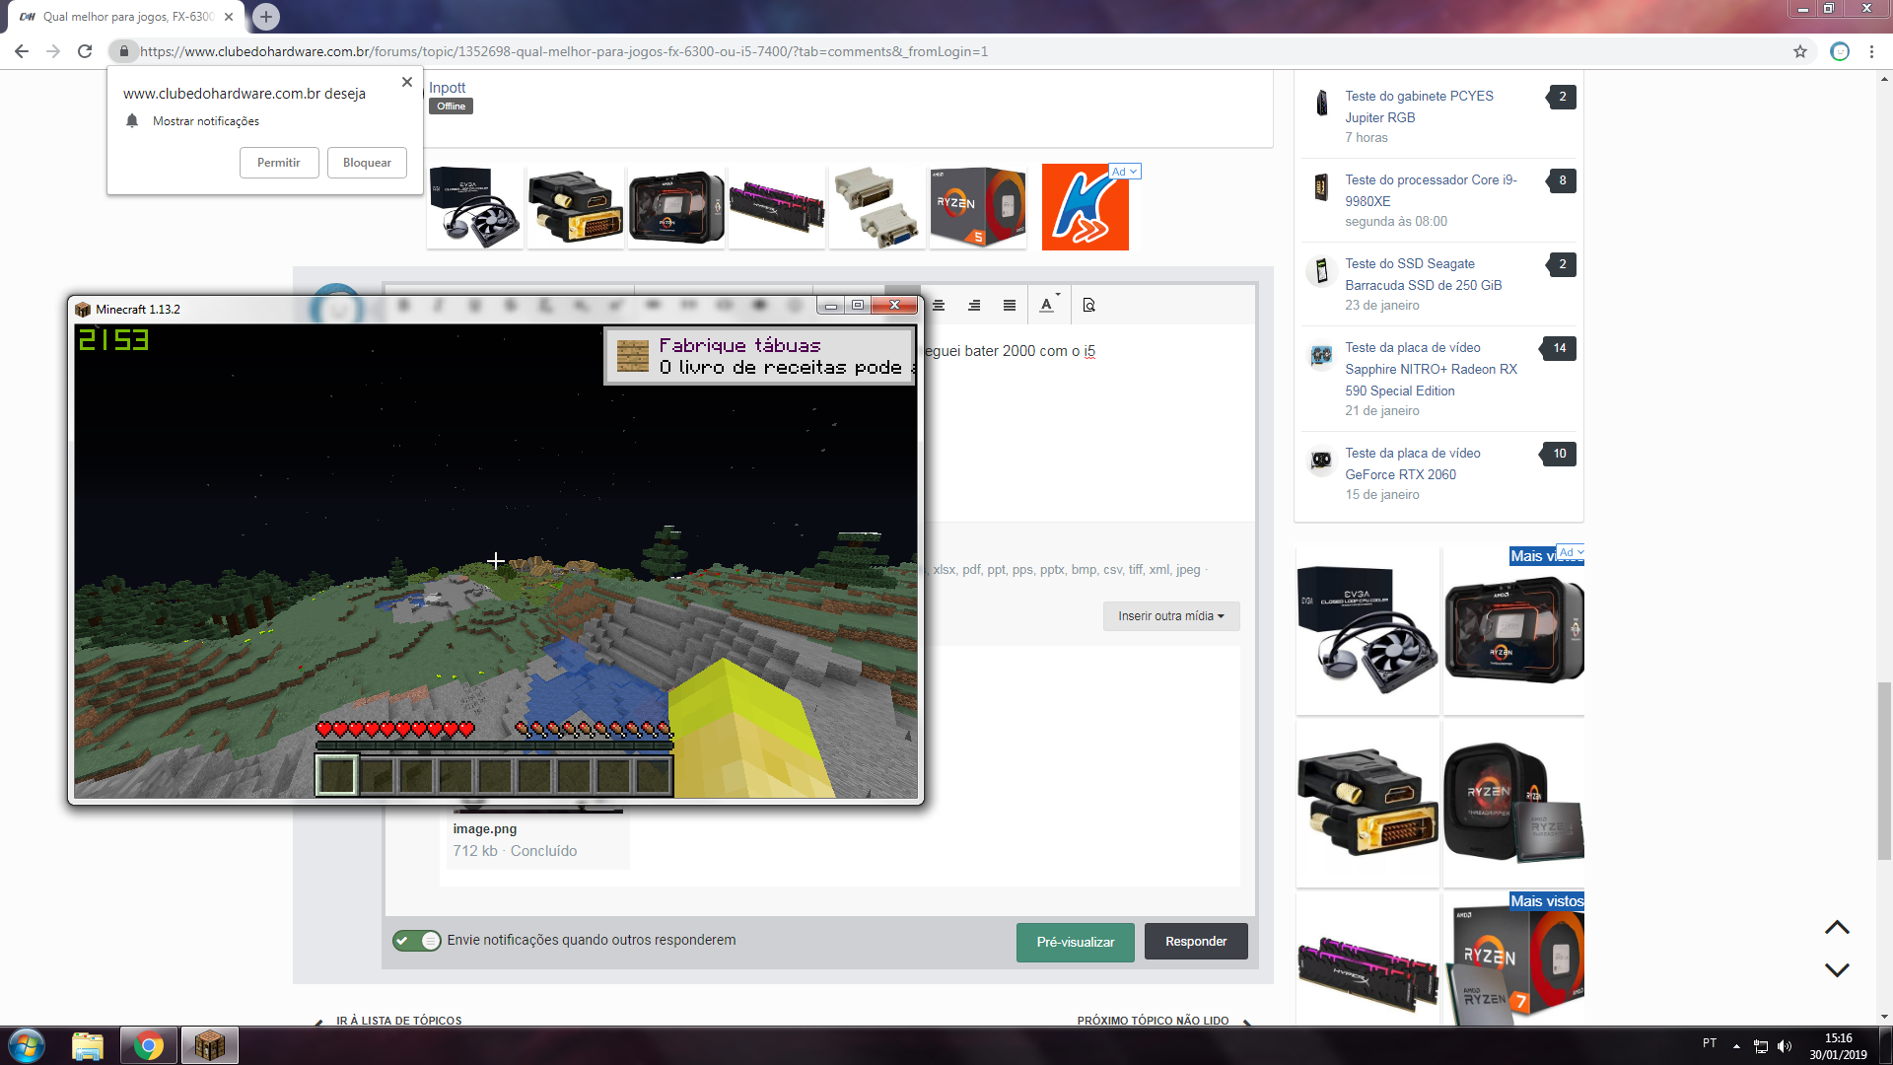Click the Pré-visualizar button

1076,942
